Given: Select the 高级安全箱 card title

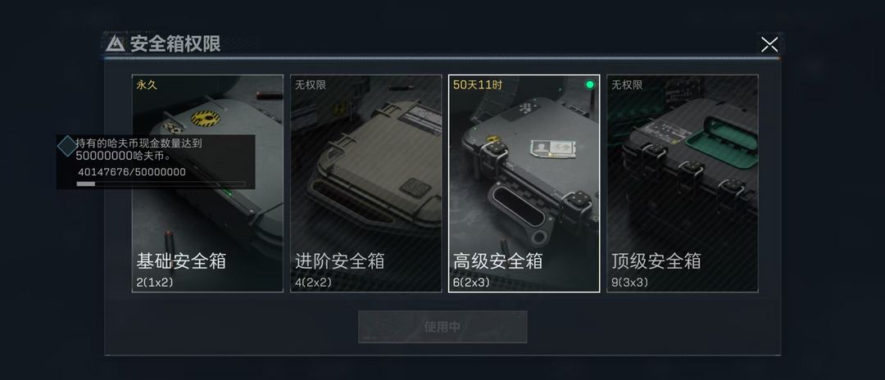Looking at the screenshot, I should pyautogui.click(x=498, y=261).
